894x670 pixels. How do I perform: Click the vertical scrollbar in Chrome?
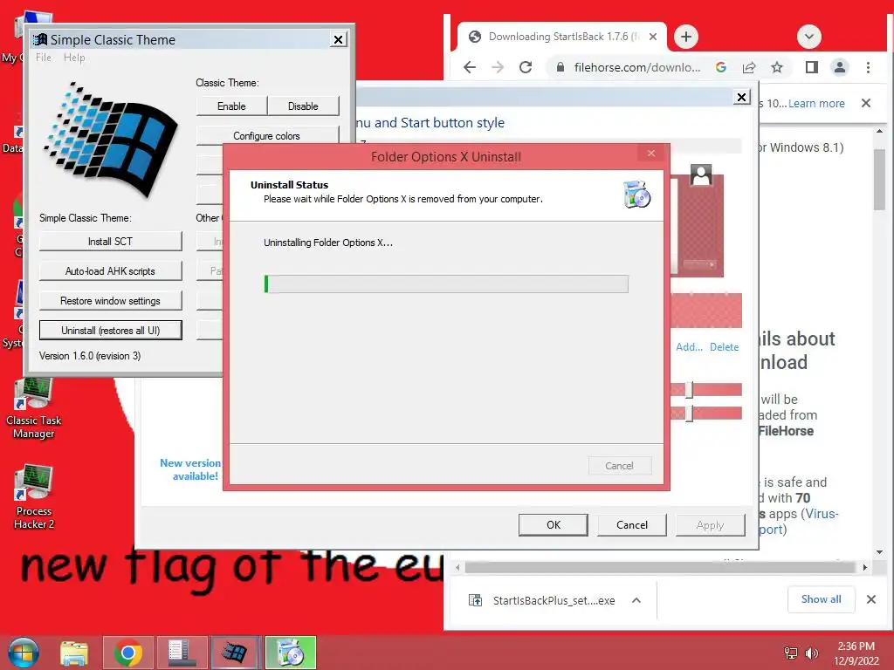point(879,181)
